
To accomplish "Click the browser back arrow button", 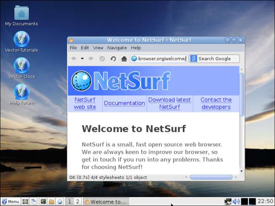I will 74,59.
